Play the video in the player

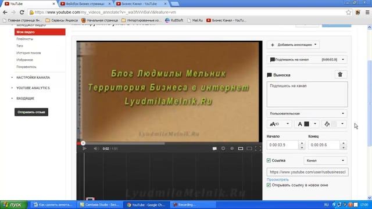coord(84,149)
